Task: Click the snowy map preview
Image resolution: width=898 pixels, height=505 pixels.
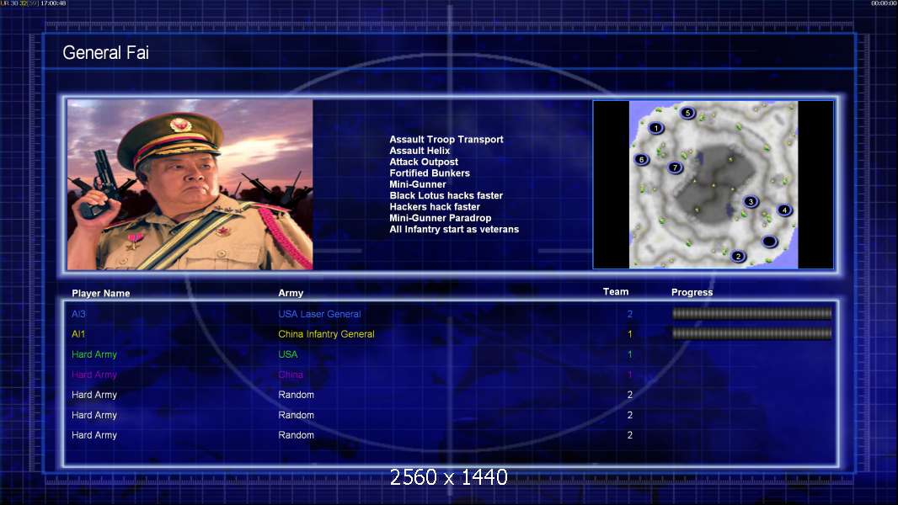Action: [713, 184]
